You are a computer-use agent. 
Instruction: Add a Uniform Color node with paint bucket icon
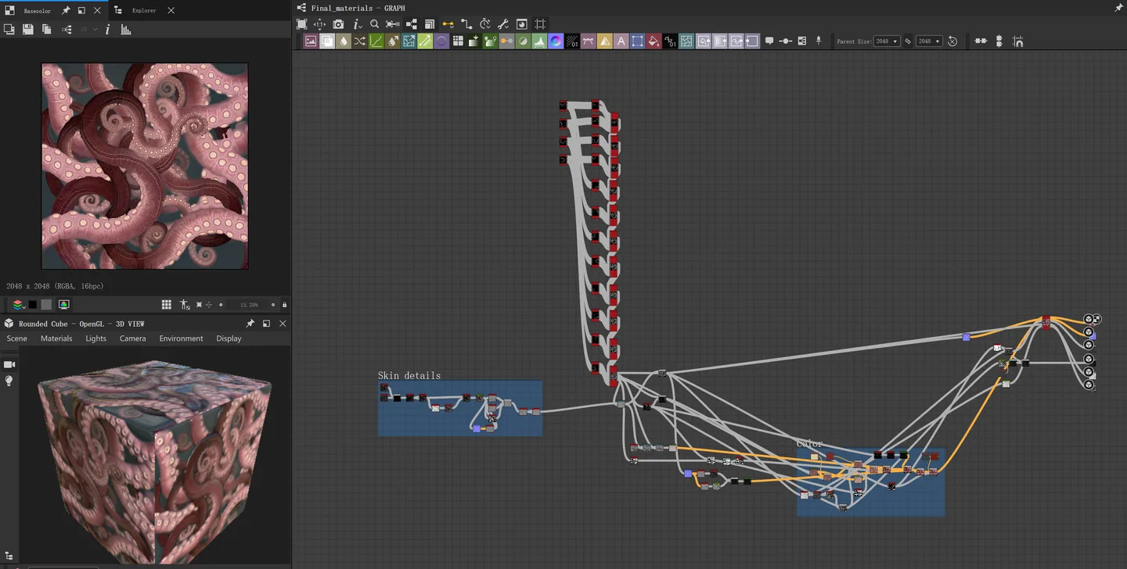click(654, 41)
